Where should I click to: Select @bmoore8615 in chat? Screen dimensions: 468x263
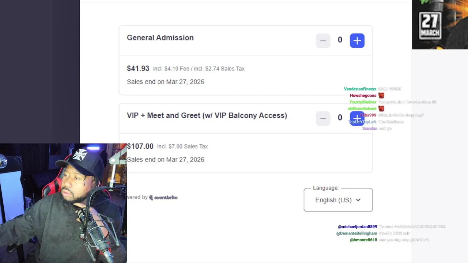(x=363, y=240)
